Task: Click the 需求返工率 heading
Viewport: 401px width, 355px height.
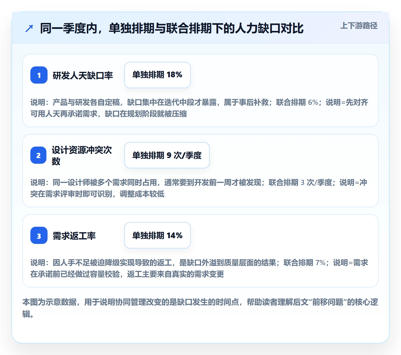Action: pos(74,236)
